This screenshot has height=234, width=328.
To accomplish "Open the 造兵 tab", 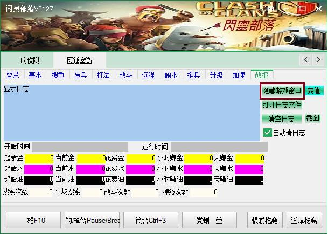I will tap(81, 75).
